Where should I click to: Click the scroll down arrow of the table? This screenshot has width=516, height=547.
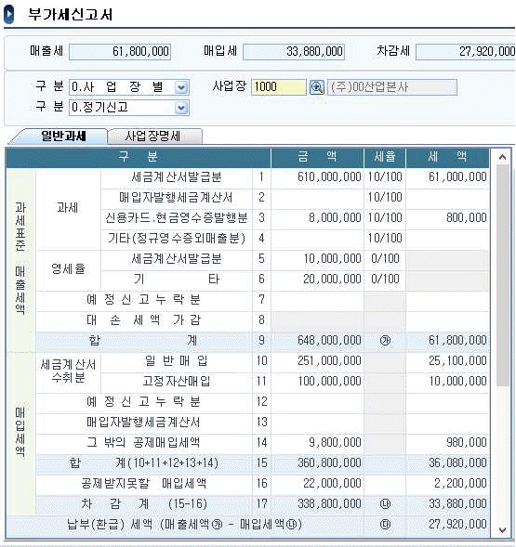click(502, 530)
